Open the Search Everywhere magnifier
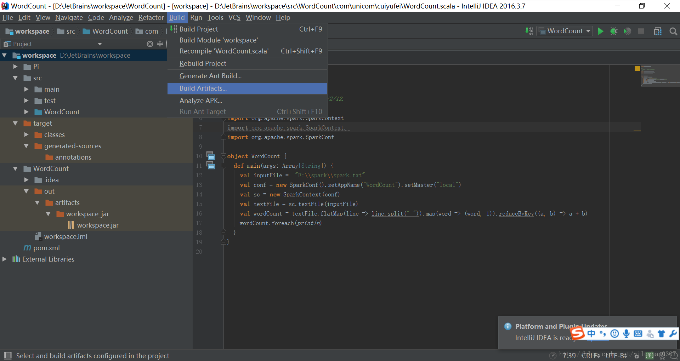This screenshot has height=361, width=680. 673,31
